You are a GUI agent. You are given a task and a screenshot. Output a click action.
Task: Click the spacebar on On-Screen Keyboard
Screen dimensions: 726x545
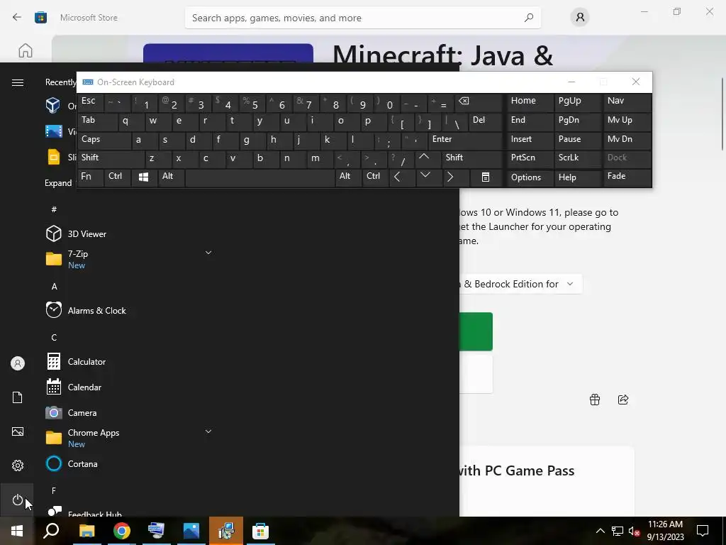[x=259, y=177]
